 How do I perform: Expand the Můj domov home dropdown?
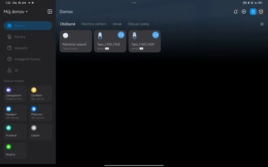[x=16, y=12]
